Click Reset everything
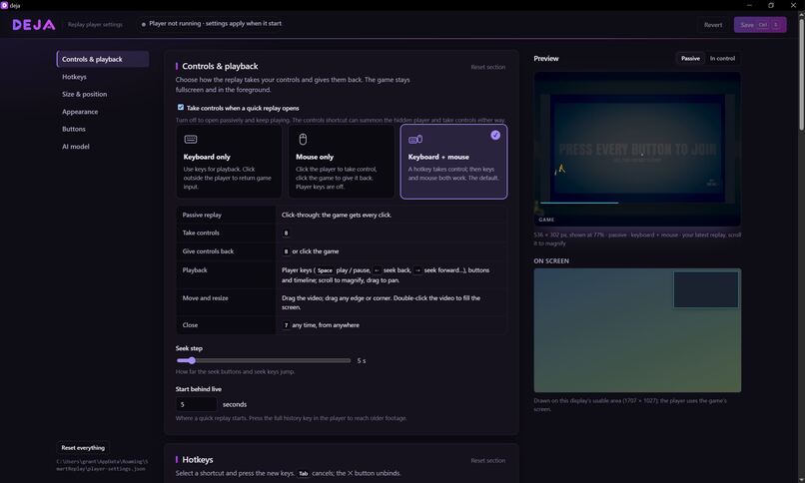805x483 pixels. tap(83, 448)
